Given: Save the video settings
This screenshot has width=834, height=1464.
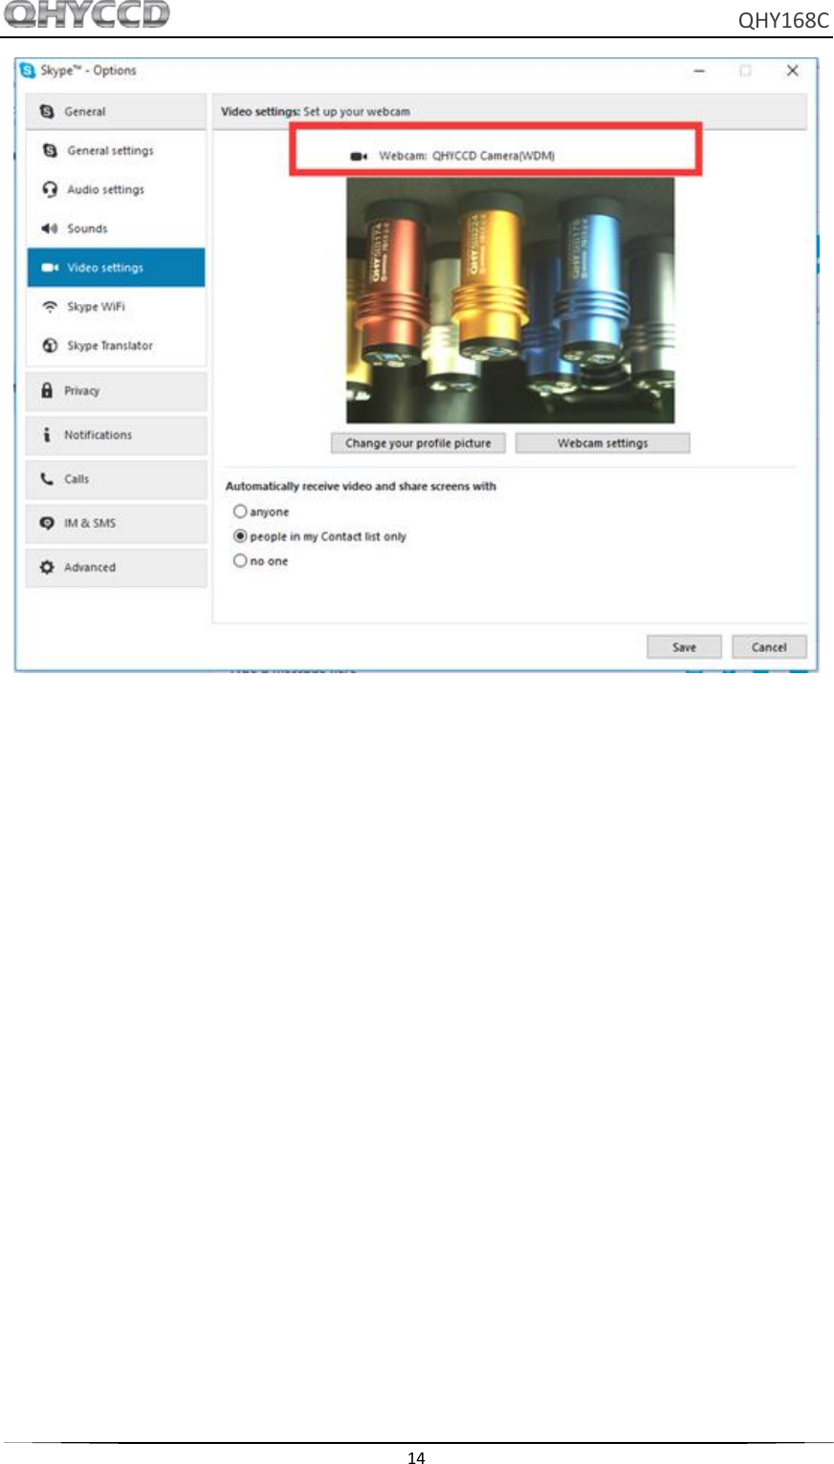Looking at the screenshot, I should pos(684,647).
